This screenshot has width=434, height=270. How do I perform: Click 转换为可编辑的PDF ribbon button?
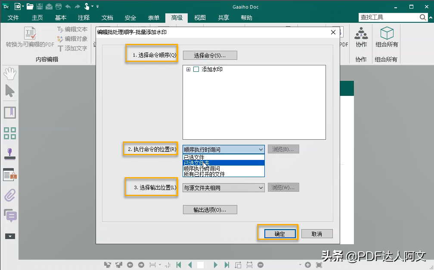point(30,37)
